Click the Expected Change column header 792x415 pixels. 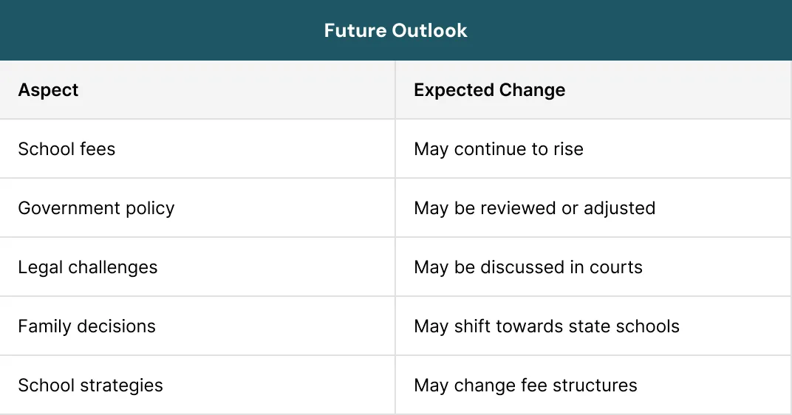[489, 90]
